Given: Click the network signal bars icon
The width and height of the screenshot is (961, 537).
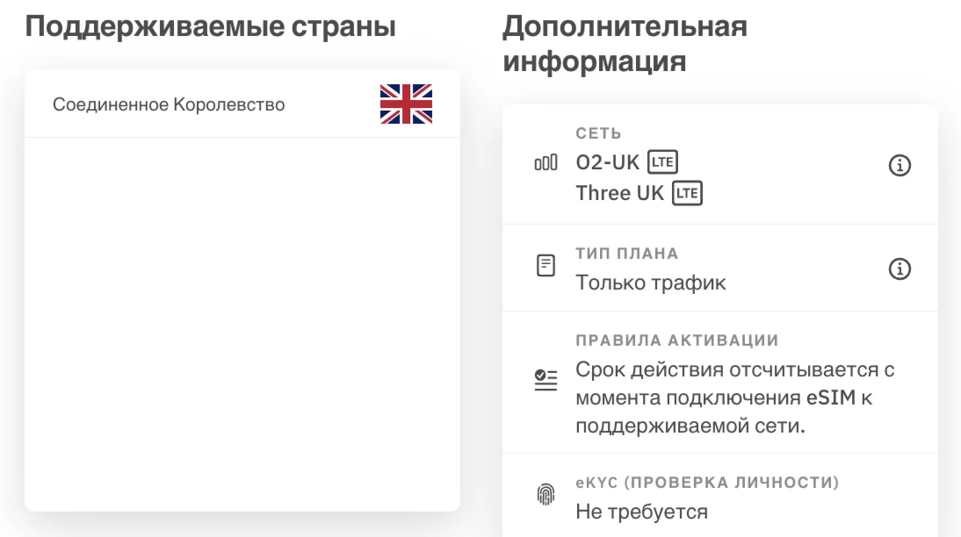Looking at the screenshot, I should [x=546, y=163].
